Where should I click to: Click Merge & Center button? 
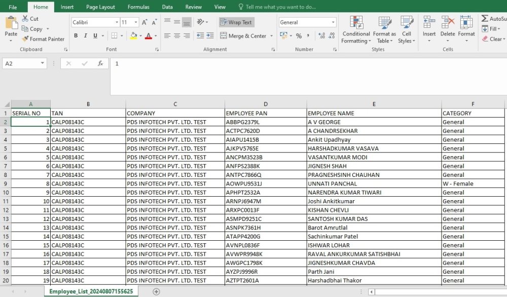[243, 36]
